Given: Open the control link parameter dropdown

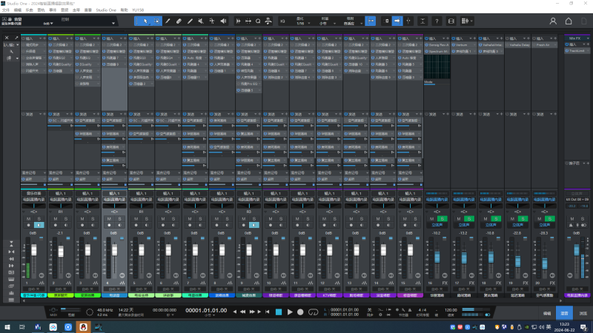Looking at the screenshot, I should tap(113, 23).
